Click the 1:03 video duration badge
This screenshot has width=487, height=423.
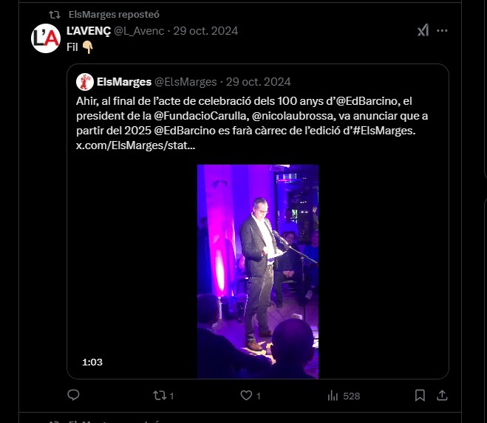pos(92,362)
